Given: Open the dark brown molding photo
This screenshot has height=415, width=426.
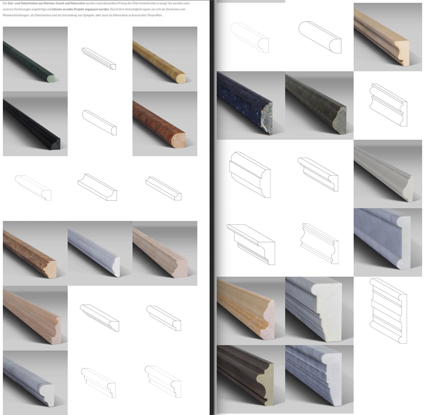Looking at the screenshot, I should click(x=250, y=379).
